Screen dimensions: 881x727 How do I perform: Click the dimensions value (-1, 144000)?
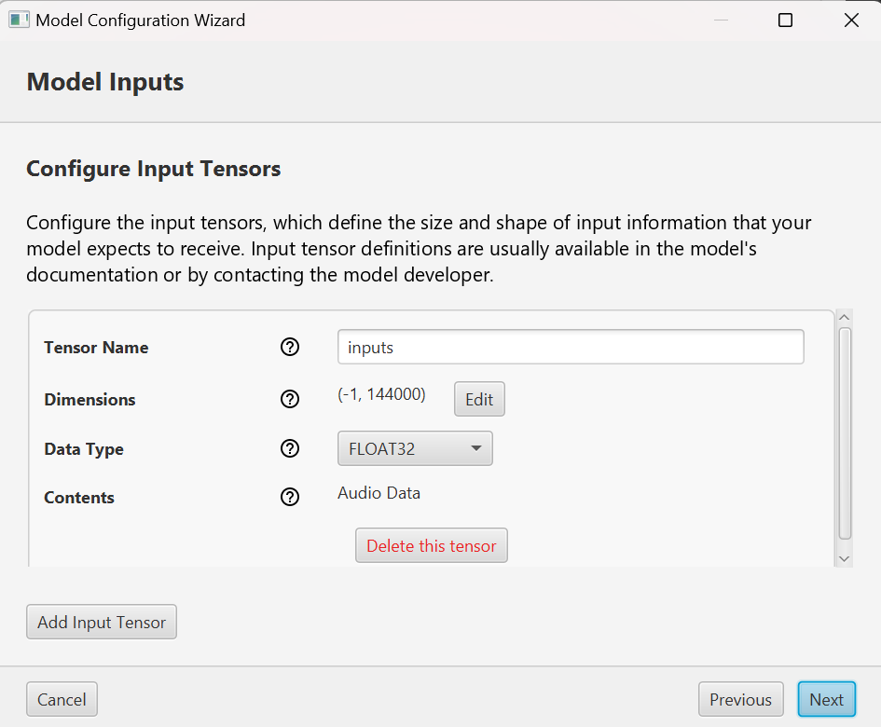coord(381,395)
